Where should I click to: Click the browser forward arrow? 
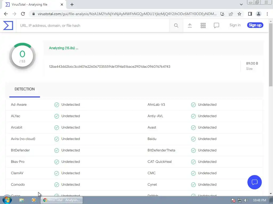14,14
